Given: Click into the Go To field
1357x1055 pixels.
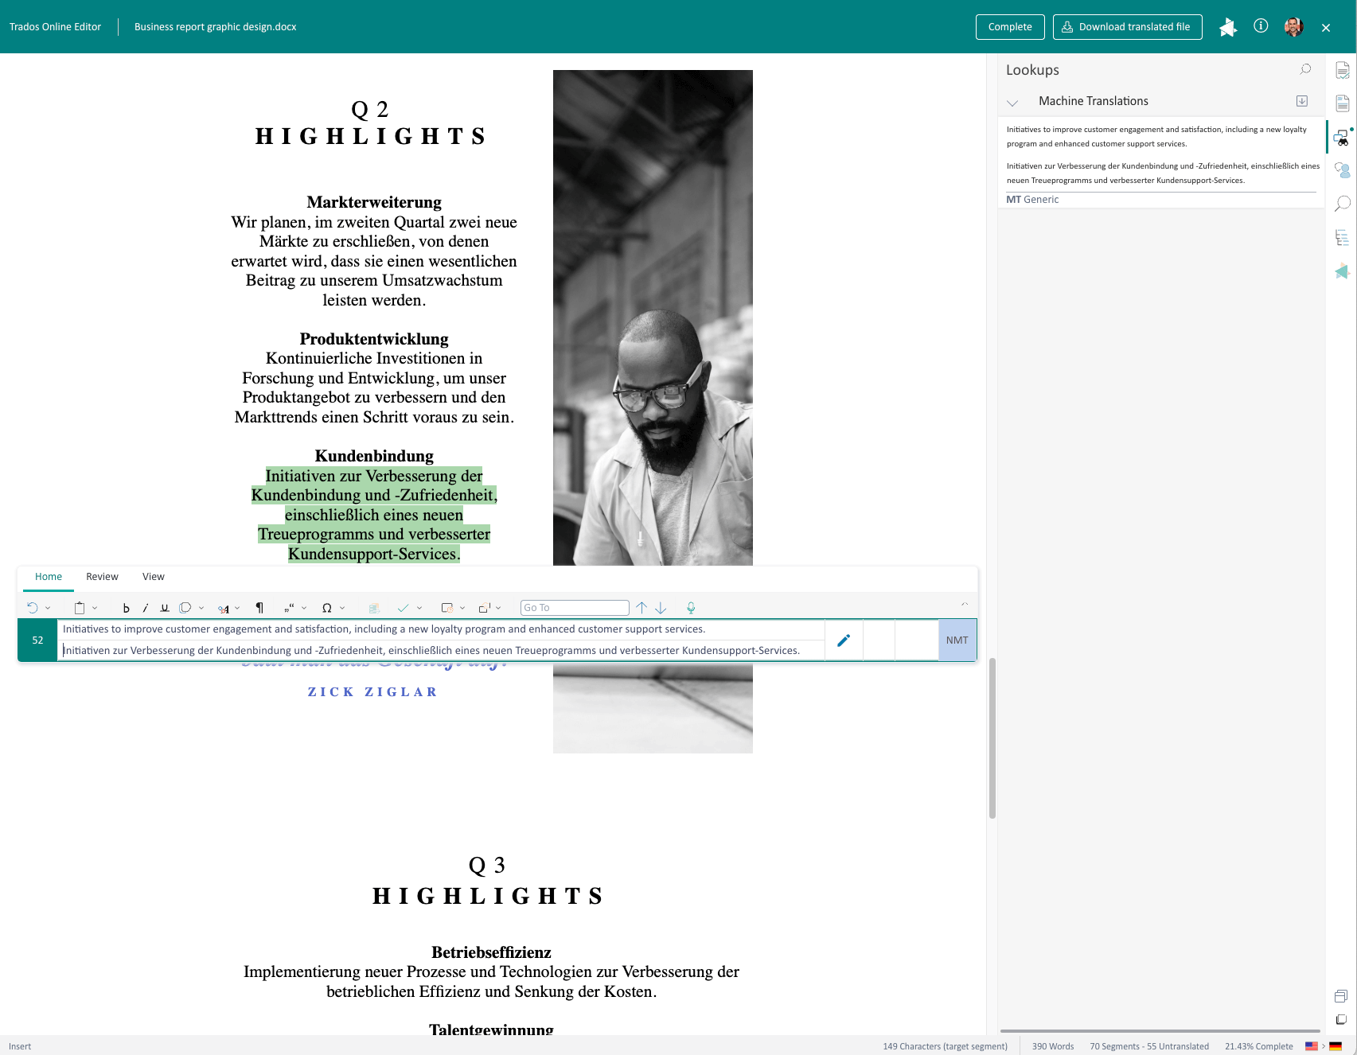Looking at the screenshot, I should pos(574,608).
